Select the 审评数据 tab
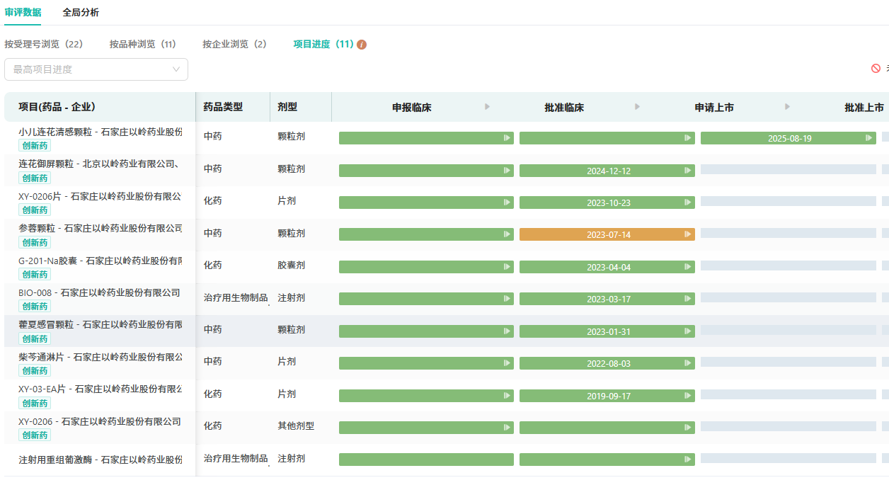The image size is (889, 485). click(23, 13)
